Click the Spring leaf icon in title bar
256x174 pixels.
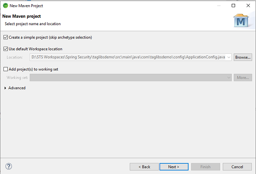coord(5,6)
